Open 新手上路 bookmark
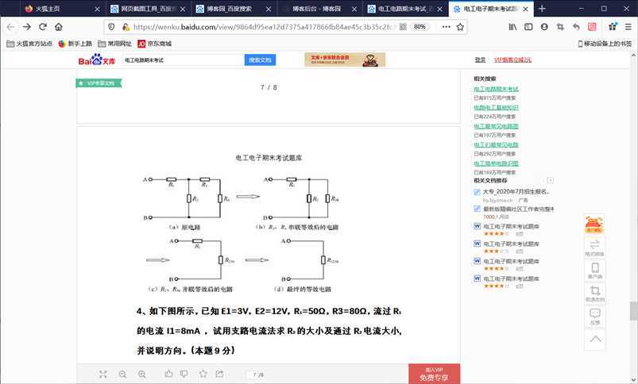The image size is (638, 384). 75,44
